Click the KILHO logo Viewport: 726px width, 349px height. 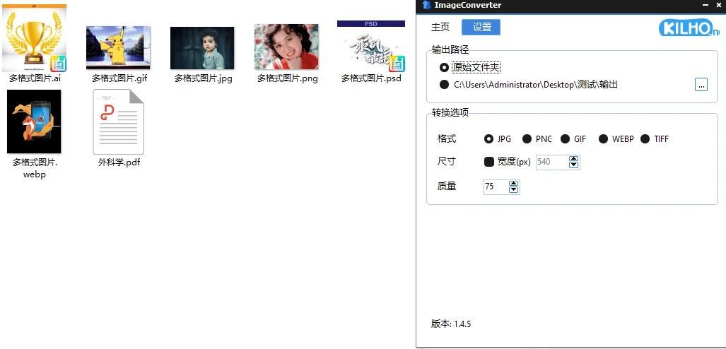coord(688,28)
